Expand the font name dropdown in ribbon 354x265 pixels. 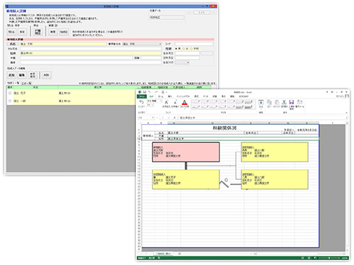[x=161, y=101]
